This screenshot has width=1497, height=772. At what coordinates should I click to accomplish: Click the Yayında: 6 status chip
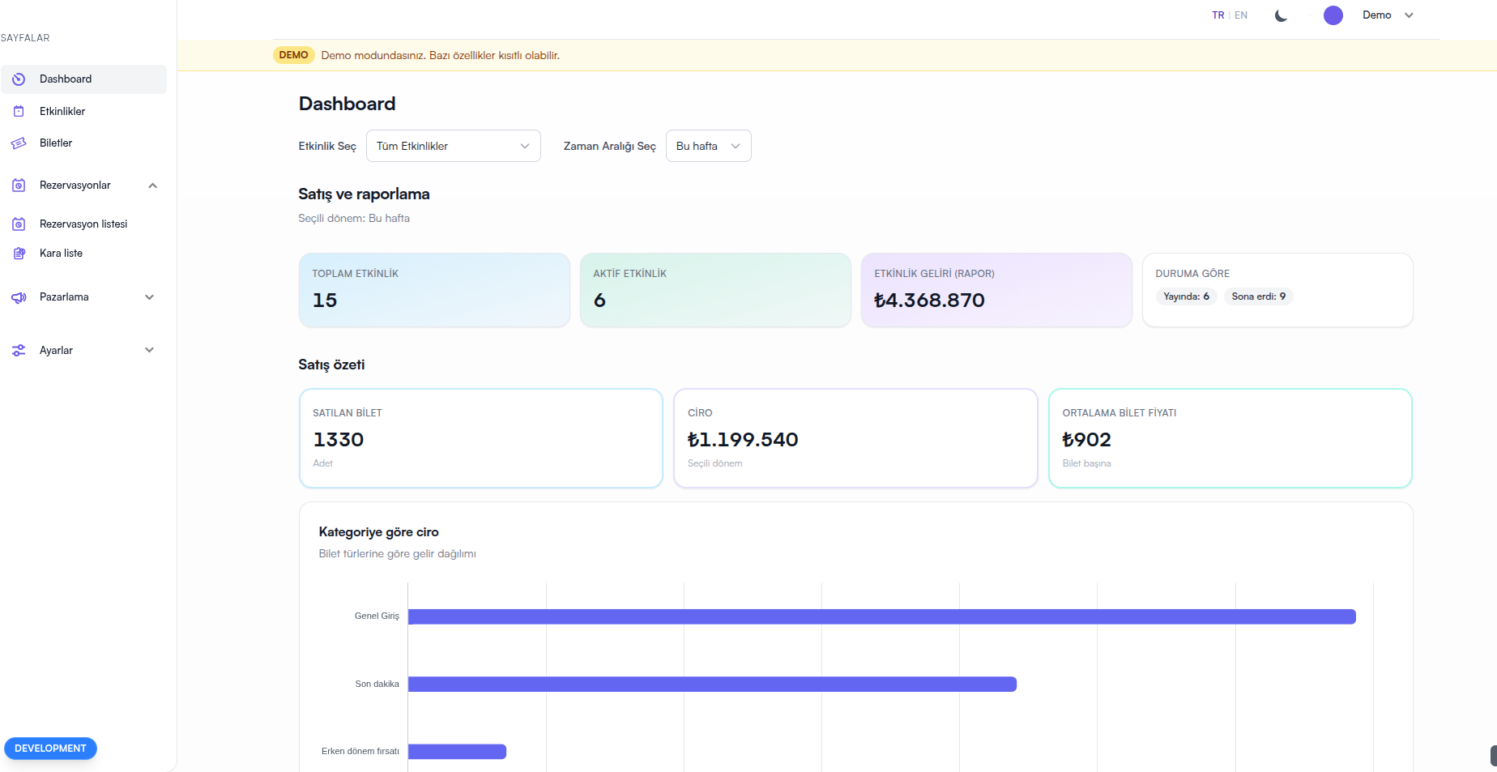[1186, 296]
